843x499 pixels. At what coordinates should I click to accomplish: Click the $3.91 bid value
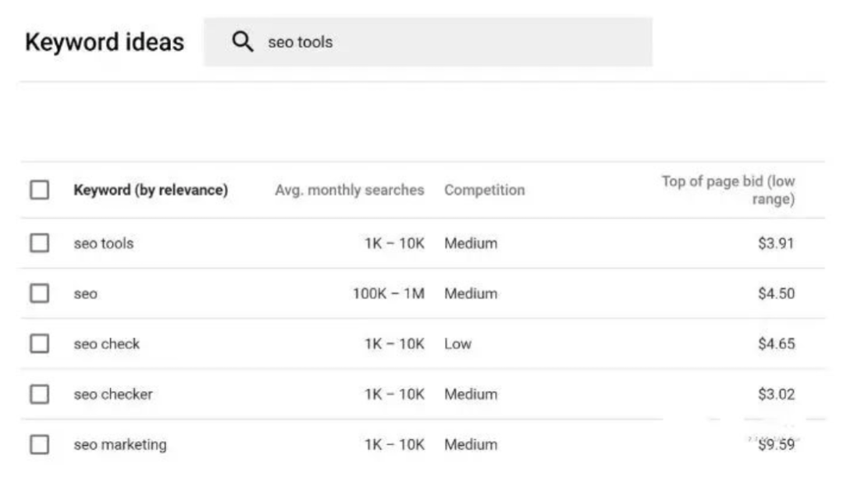pos(775,244)
